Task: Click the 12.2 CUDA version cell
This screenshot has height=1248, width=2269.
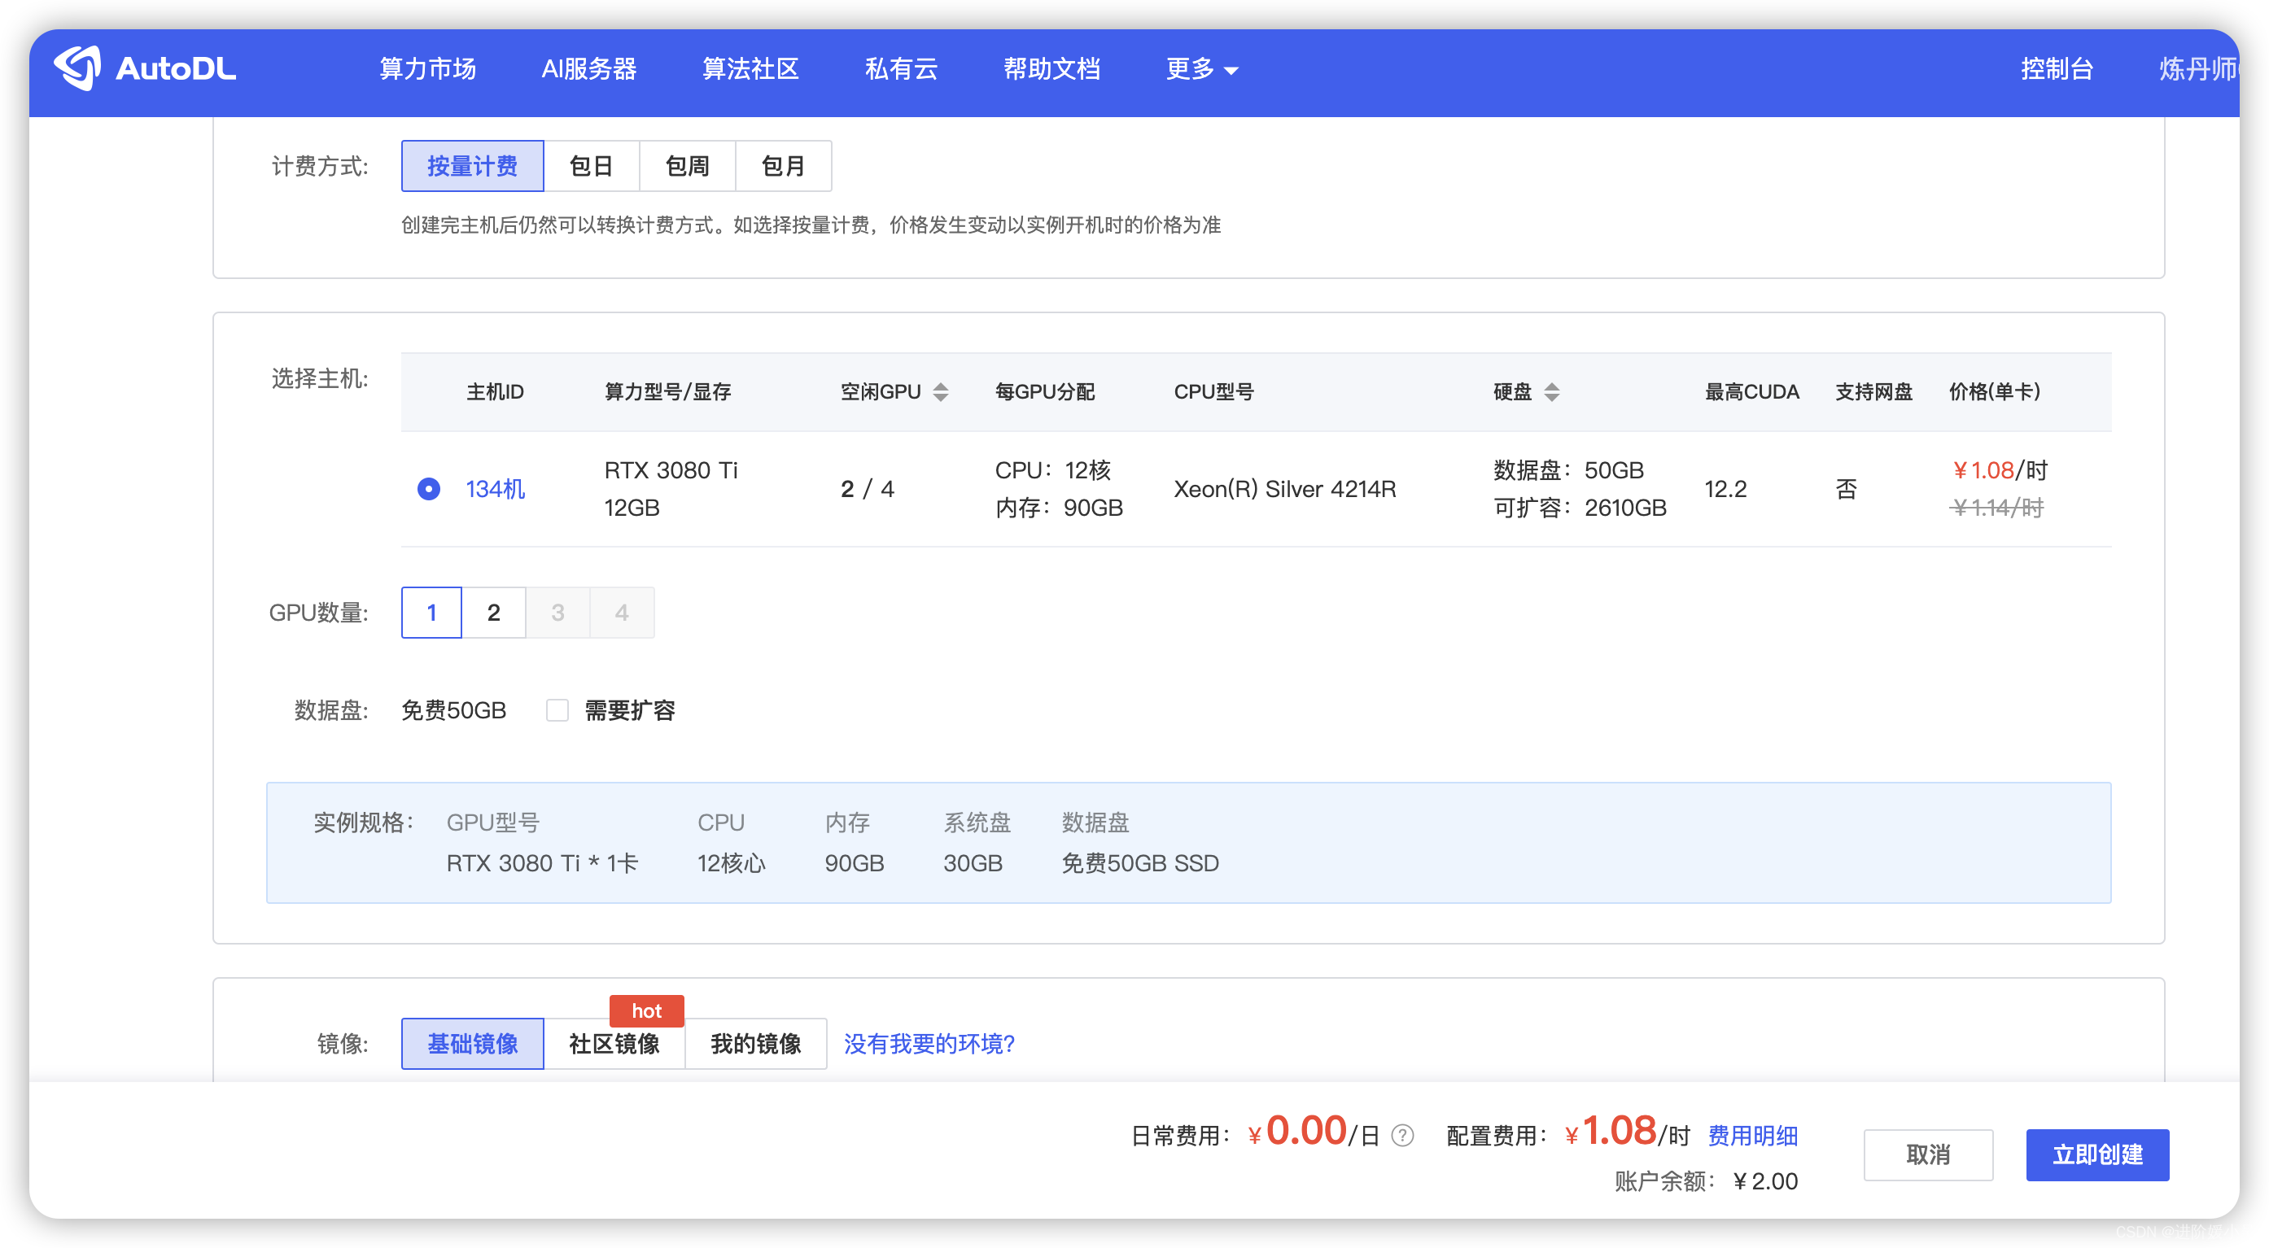Action: [1725, 489]
